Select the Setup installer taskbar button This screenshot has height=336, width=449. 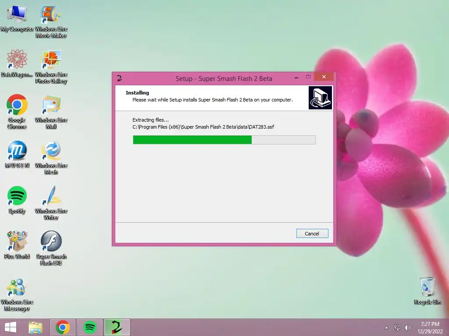117,327
